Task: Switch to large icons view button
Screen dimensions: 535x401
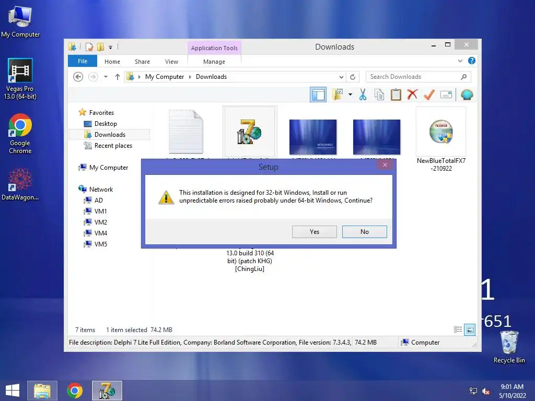Action: coord(470,329)
